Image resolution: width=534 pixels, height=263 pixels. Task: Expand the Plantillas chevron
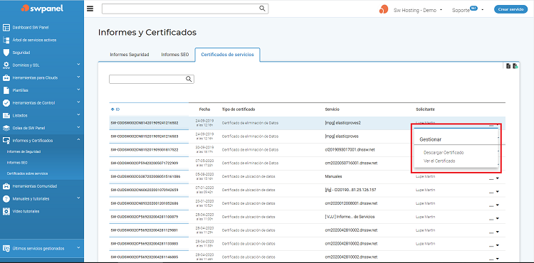click(x=78, y=90)
